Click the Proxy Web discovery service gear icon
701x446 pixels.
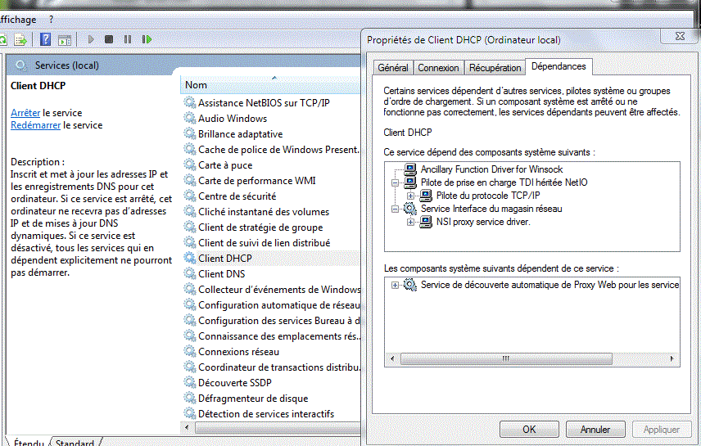coord(410,285)
